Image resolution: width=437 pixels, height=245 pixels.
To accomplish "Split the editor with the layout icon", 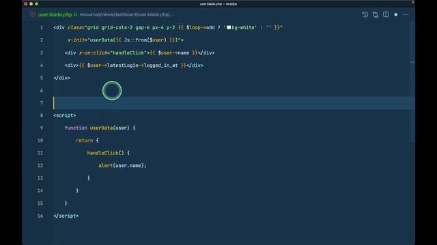I will pyautogui.click(x=386, y=14).
